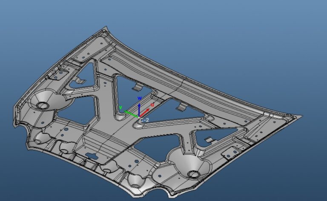Select the hole in the lower-right dome boss
327x201 pixels.
tap(193, 174)
